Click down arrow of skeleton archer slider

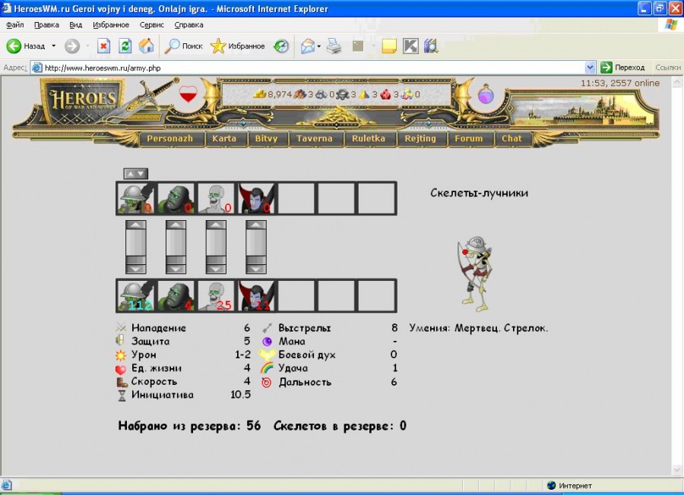(136, 269)
